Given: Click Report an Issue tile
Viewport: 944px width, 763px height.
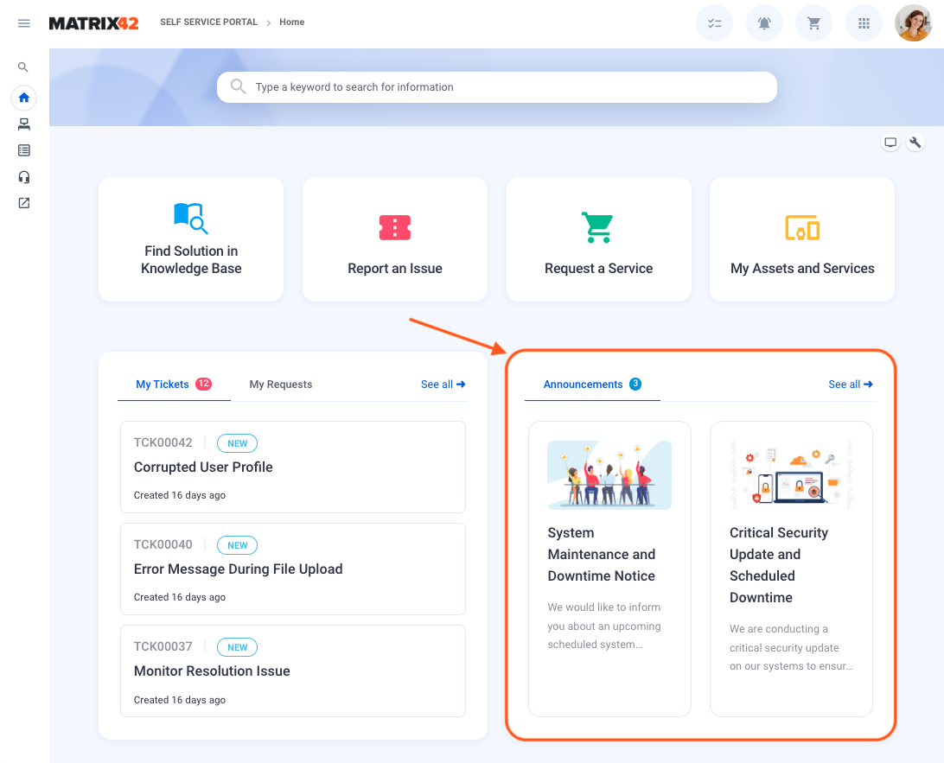Looking at the screenshot, I should point(395,239).
